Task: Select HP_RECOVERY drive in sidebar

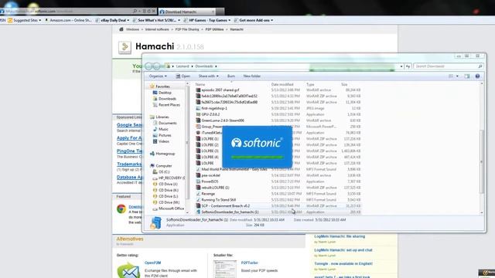Action: pos(169,178)
